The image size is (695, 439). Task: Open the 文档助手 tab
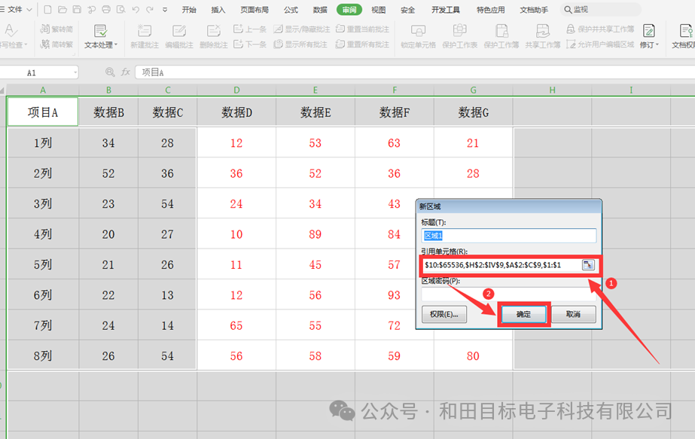(534, 9)
